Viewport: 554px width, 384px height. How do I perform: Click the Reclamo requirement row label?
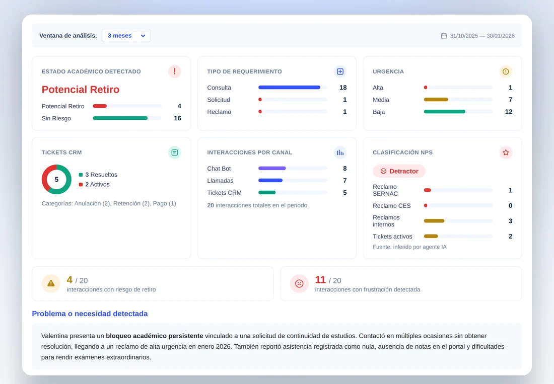tap(219, 112)
